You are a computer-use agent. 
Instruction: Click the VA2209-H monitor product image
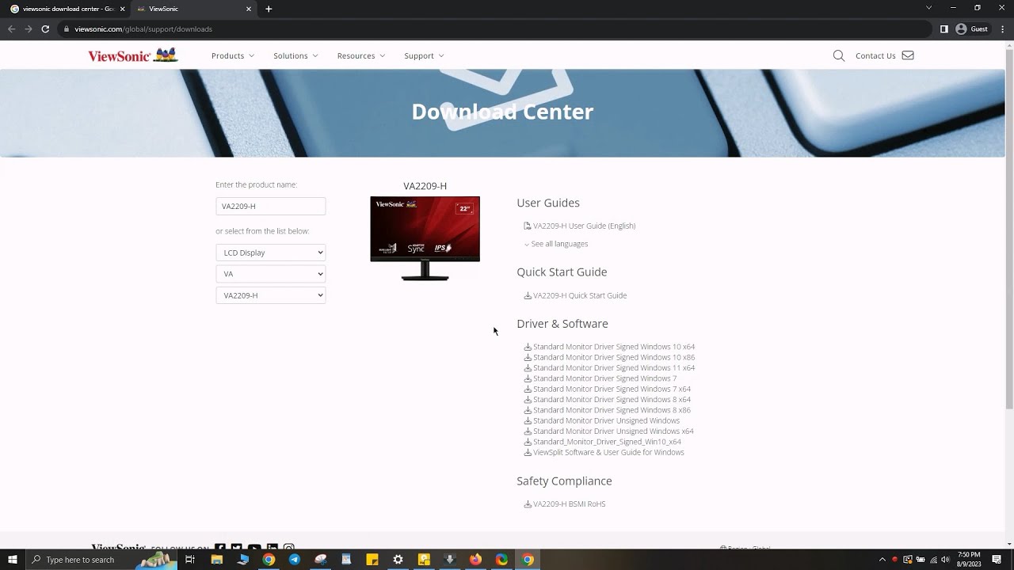coord(425,238)
